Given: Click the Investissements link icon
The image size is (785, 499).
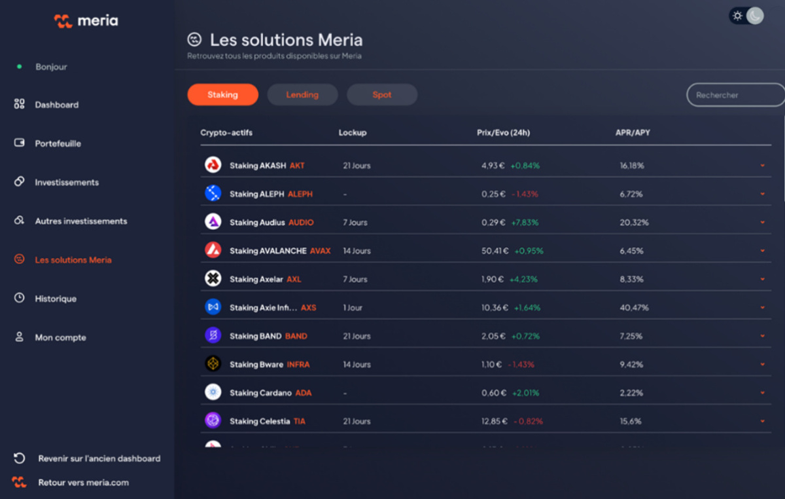Looking at the screenshot, I should click(20, 181).
